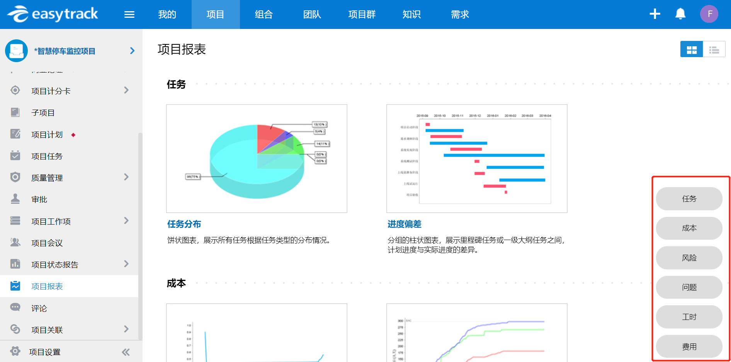Click the plus add icon in header
Image resolution: width=731 pixels, height=362 pixels.
(655, 14)
